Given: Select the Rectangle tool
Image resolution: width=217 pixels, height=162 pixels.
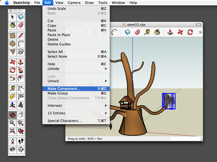Looking at the screenshot, I should (13, 36).
